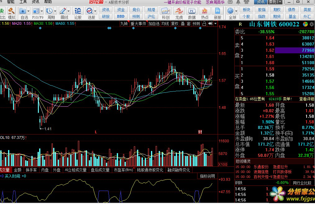315x204 pixels.
Task: Open 查看详细 order detail link
Action: 307,99
